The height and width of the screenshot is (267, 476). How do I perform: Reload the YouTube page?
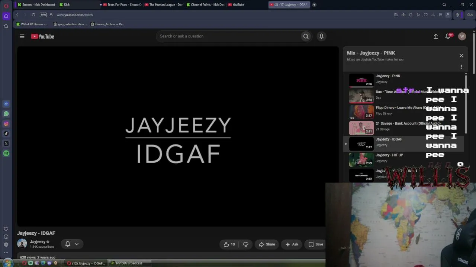point(33,15)
